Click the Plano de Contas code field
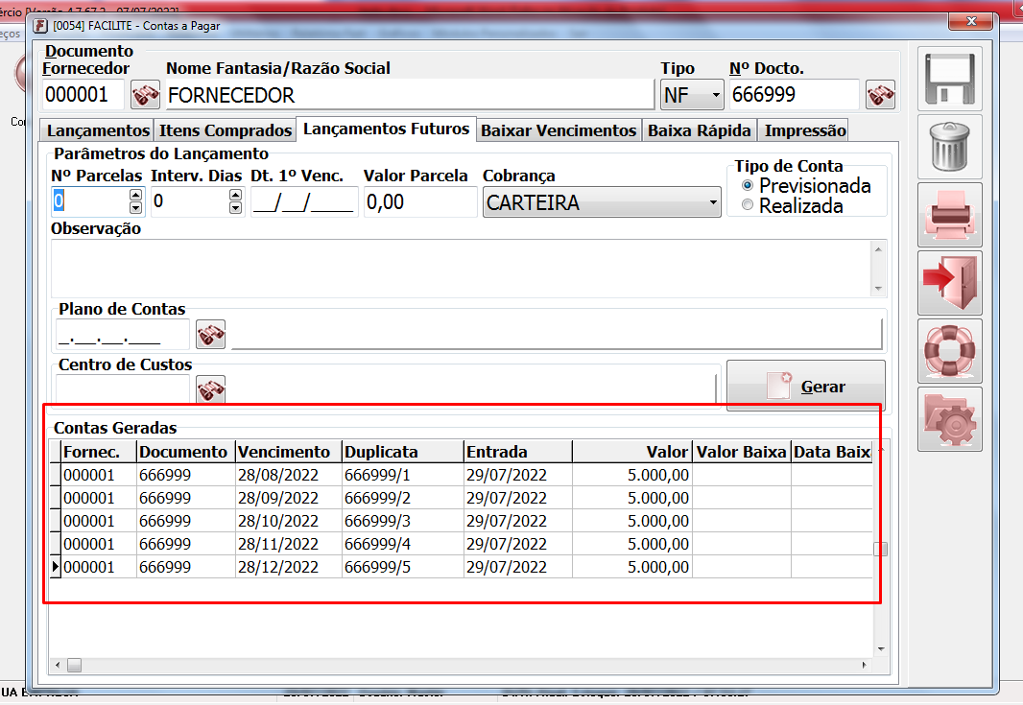This screenshot has height=705, width=1023. coord(123,335)
